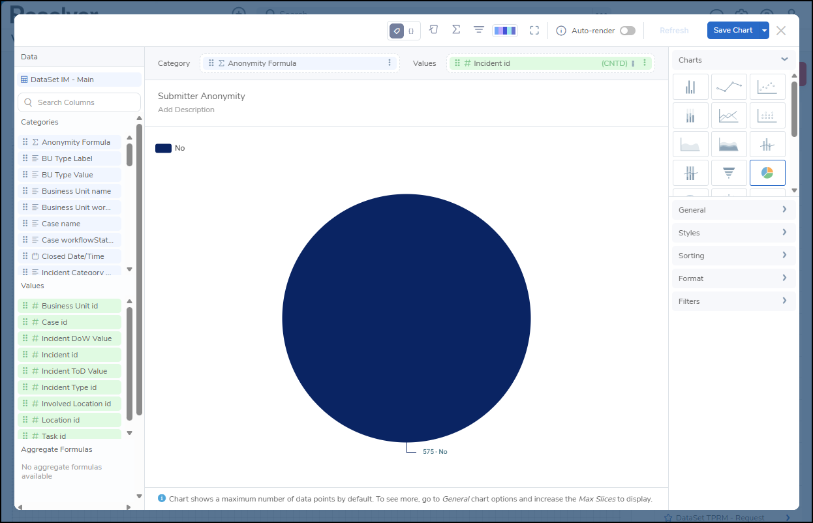The width and height of the screenshot is (813, 523).
Task: Switch to code braces view mode
Action: [x=411, y=31]
